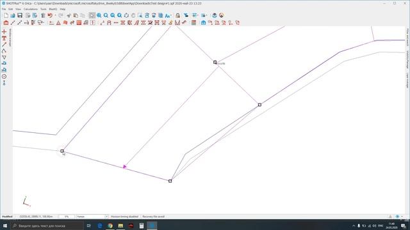The image size is (410, 230).
Task: Click the Open file folder icon
Action: coord(13,15)
